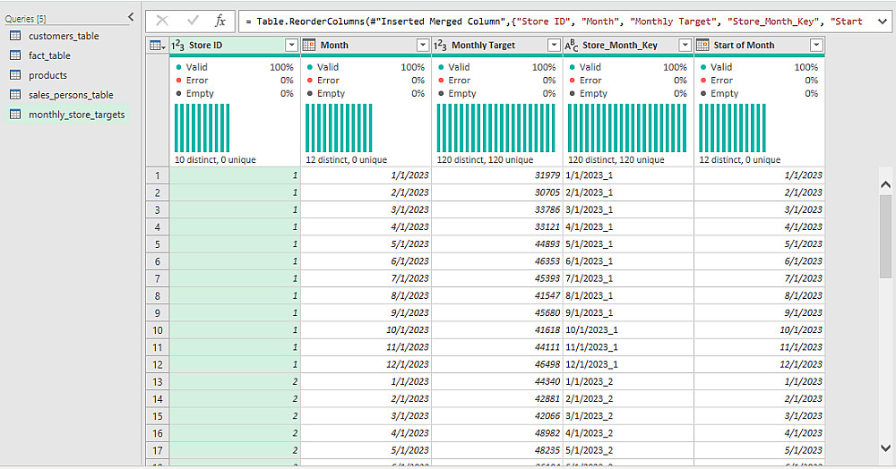Click the Monthly Target cell 44340
Screen dimensions: 896x469
[x=497, y=381]
